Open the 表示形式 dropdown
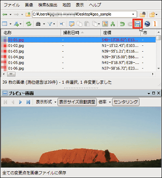Viewport: 162px width, 178px height. click(46, 102)
